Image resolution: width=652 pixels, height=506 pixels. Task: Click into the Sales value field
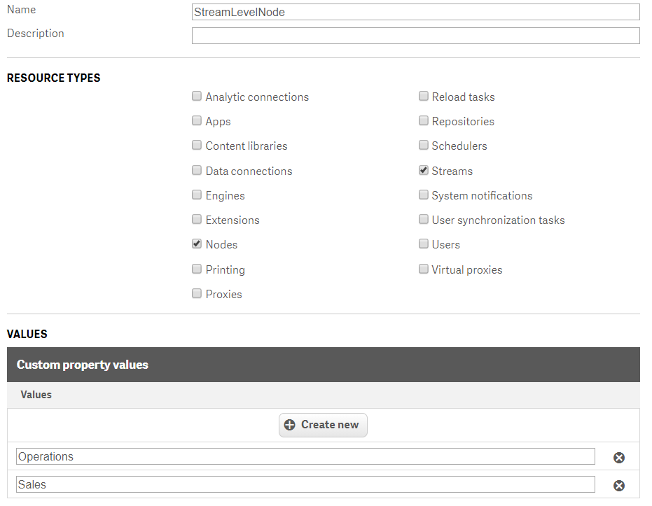[305, 485]
